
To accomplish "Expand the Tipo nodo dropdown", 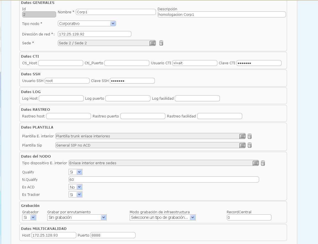I will [87, 24].
